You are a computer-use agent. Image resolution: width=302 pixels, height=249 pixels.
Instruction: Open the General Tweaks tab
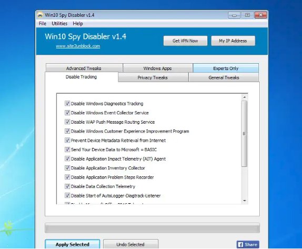pyautogui.click(x=224, y=77)
